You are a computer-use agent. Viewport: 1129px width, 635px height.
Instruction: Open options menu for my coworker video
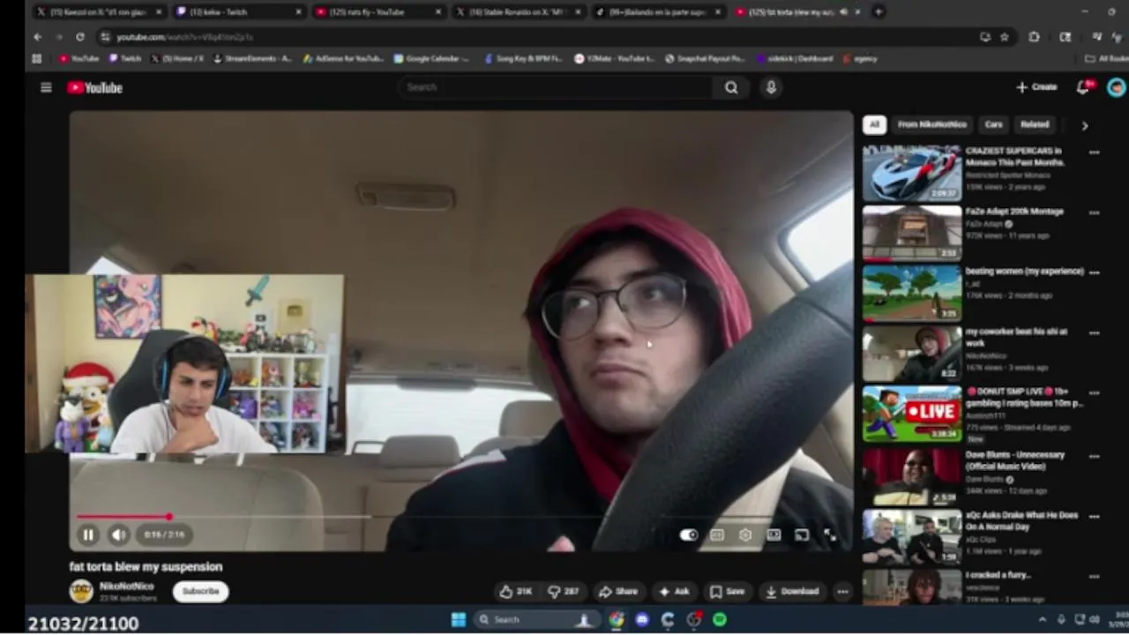(x=1095, y=333)
